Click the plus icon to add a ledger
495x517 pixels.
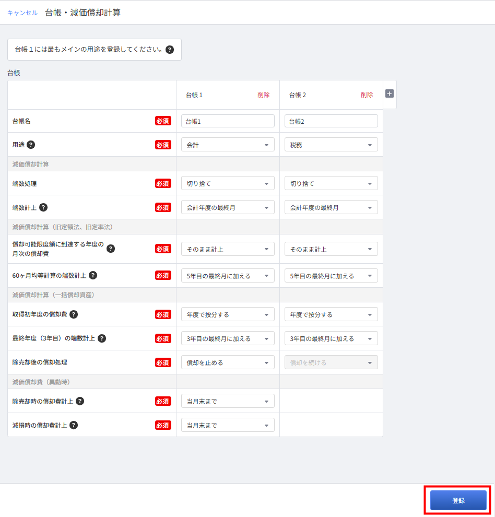pyautogui.click(x=389, y=94)
